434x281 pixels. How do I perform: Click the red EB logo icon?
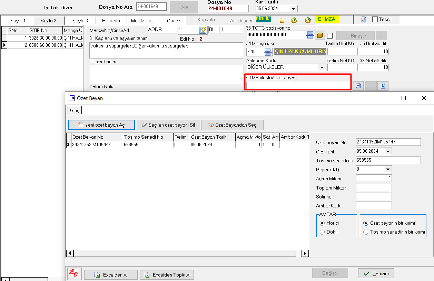click(x=75, y=274)
